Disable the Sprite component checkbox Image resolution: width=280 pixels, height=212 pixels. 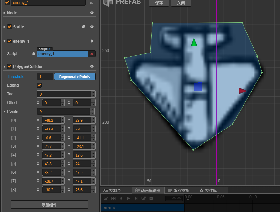click(10, 27)
